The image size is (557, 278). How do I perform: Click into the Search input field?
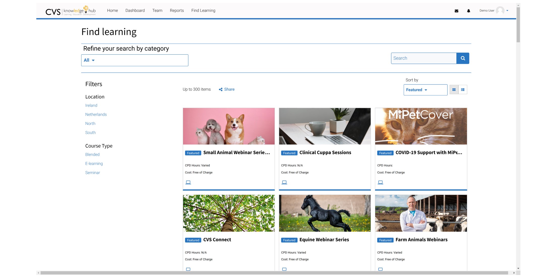pyautogui.click(x=424, y=58)
